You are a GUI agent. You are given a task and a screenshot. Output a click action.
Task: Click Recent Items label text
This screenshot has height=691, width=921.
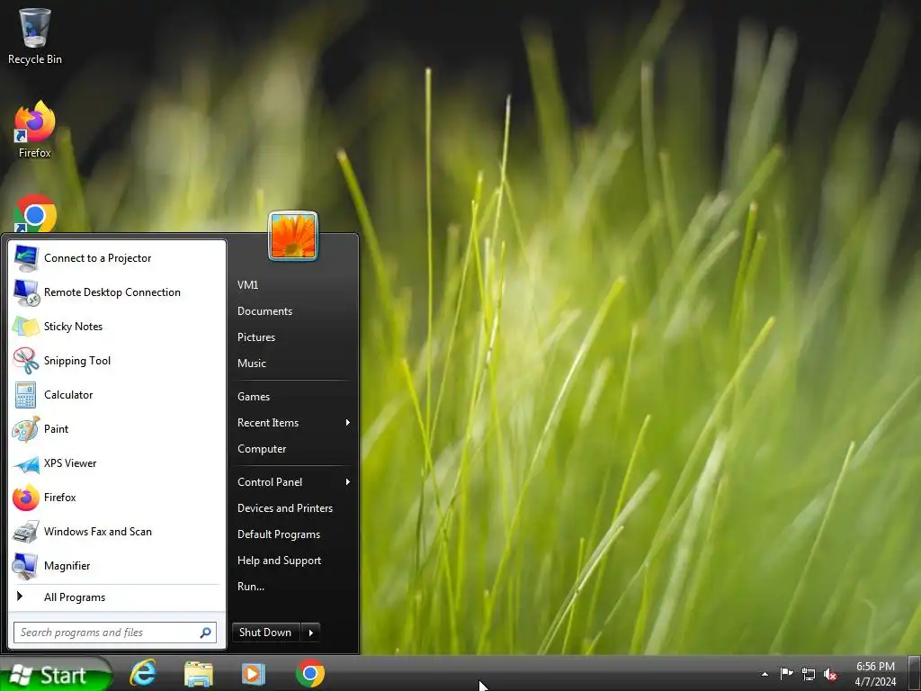[268, 423]
